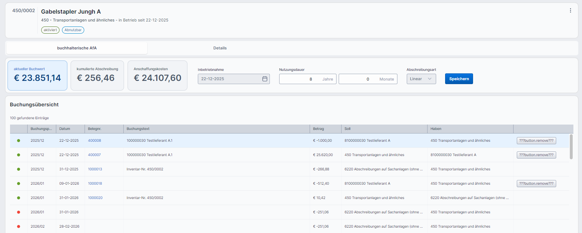Open the three-dot menu for Gabelstapler asset
Viewport: 582px width, 233px height.
(x=570, y=11)
